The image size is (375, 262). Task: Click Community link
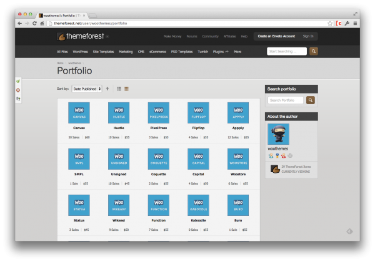click(211, 37)
